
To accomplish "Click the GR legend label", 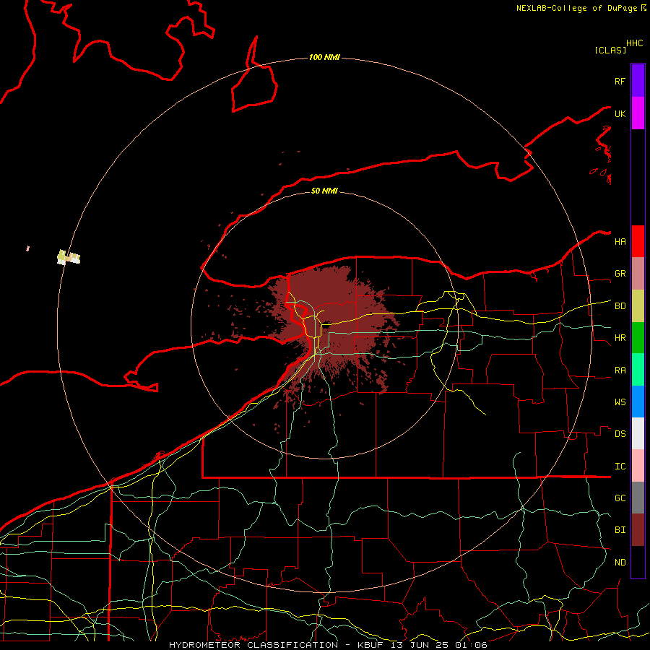I will [620, 274].
